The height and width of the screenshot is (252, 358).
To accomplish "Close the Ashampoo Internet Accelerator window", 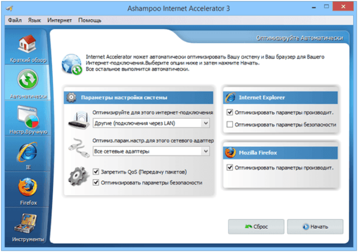I will (x=343, y=7).
